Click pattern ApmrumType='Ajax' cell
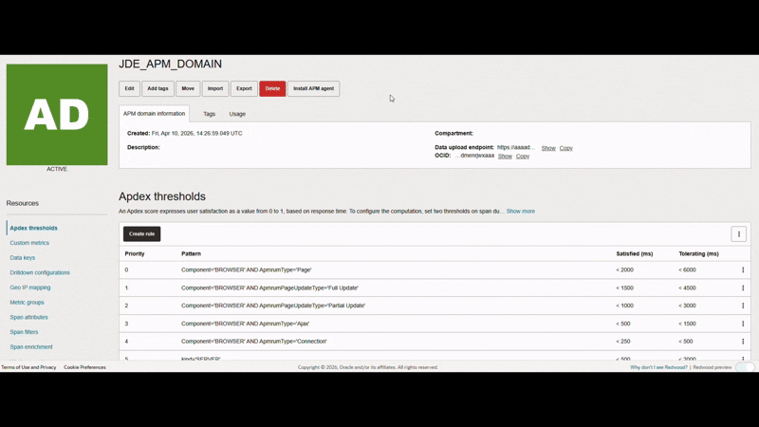The image size is (759, 427). [245, 324]
